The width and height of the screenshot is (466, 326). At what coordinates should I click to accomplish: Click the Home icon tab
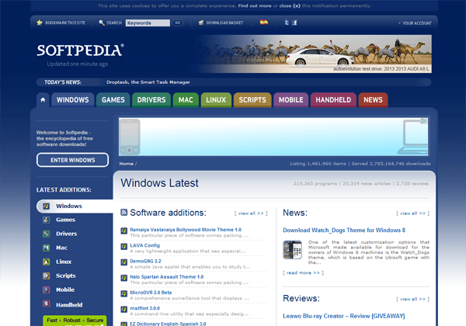[x=42, y=100]
